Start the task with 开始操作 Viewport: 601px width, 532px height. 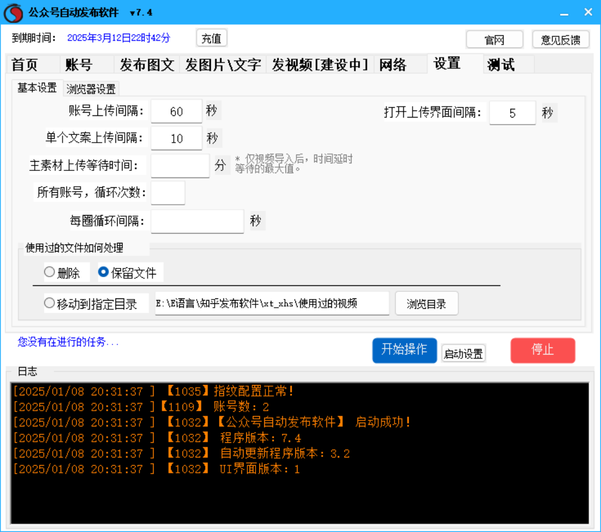(404, 350)
